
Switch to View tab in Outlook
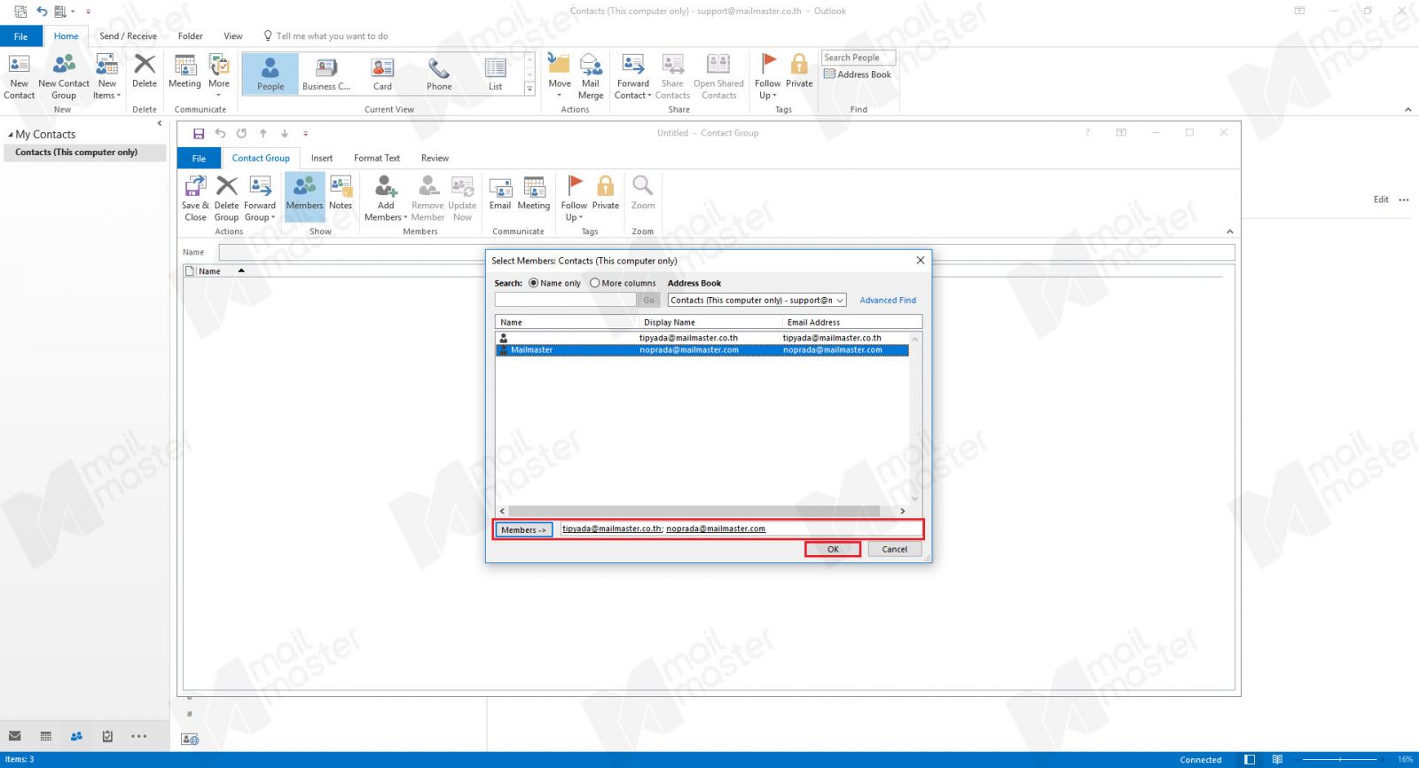tap(233, 36)
